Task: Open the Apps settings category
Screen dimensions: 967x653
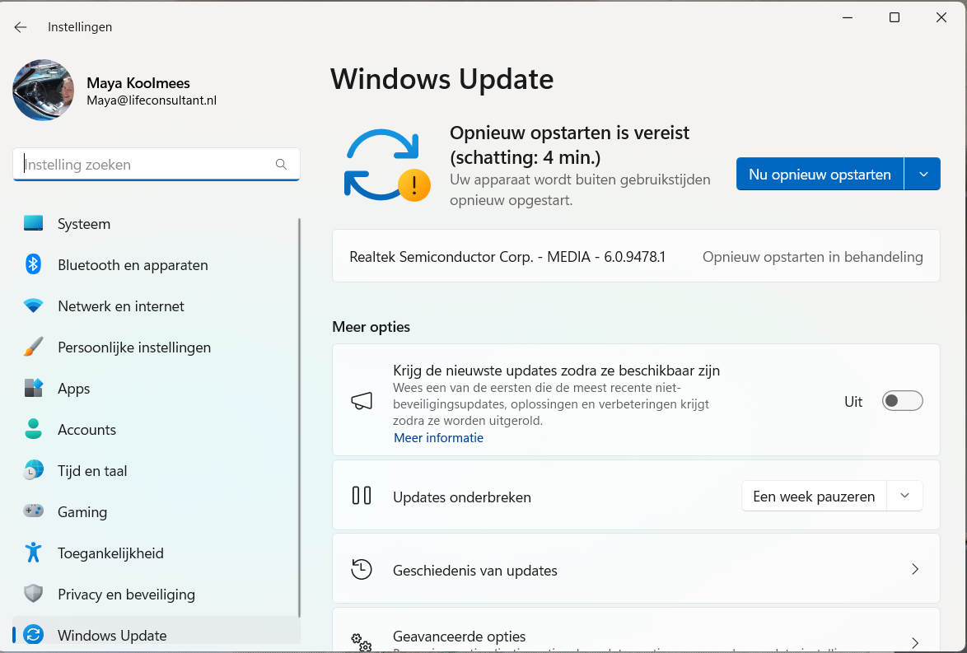Action: click(x=156, y=389)
